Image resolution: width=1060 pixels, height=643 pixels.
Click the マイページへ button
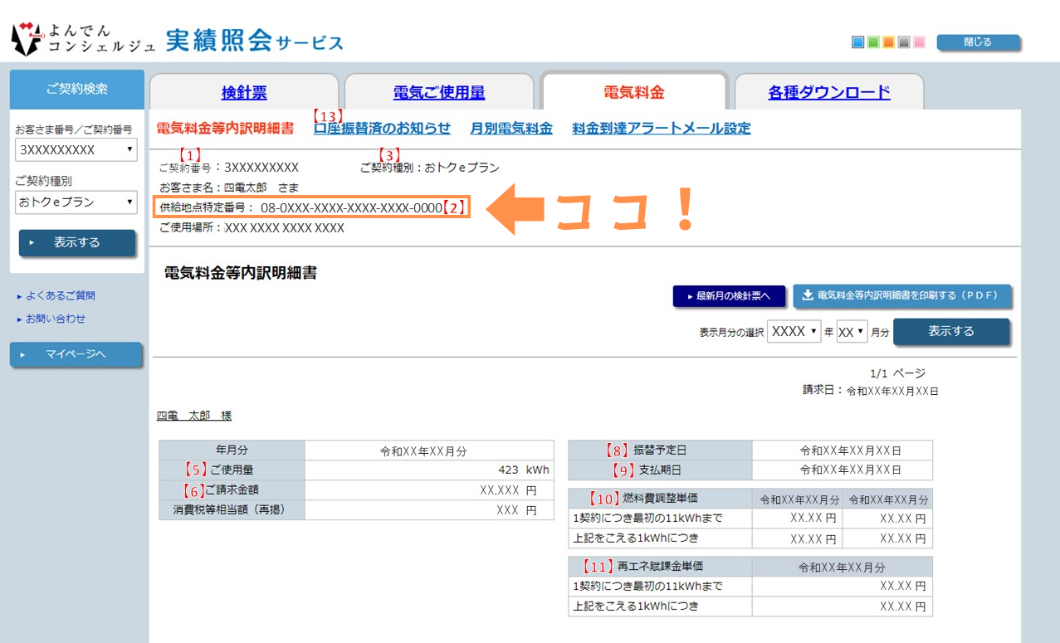(x=76, y=354)
